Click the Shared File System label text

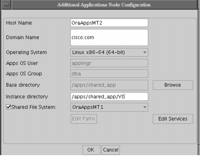pyautogui.click(x=34, y=107)
